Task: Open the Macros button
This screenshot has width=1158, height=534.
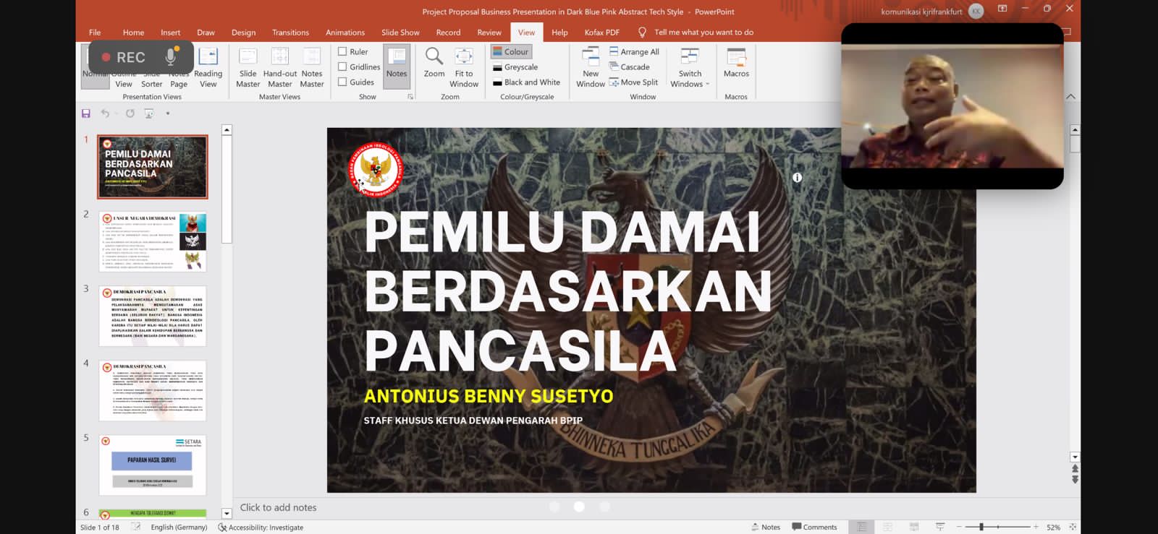Action: [x=736, y=65]
